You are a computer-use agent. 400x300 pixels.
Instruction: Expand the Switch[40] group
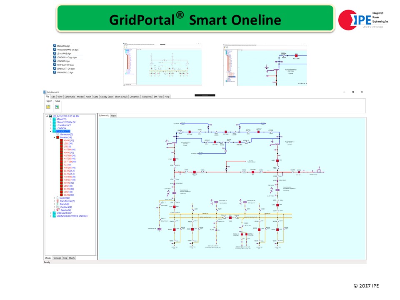point(54,198)
